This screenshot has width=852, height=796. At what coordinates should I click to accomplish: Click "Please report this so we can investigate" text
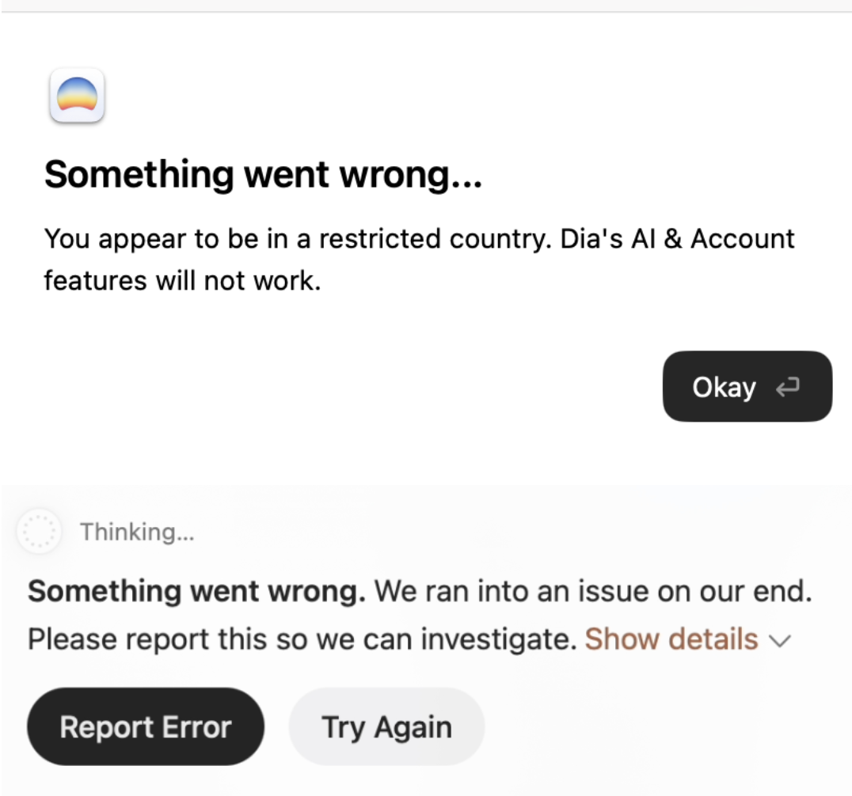pos(301,639)
